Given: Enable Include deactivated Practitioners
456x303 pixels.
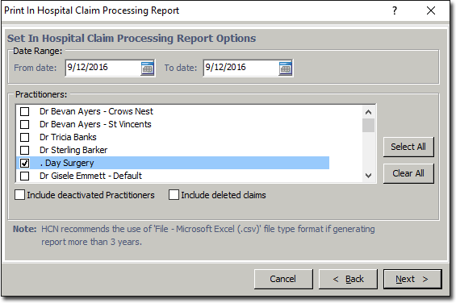Looking at the screenshot, I should point(20,195).
